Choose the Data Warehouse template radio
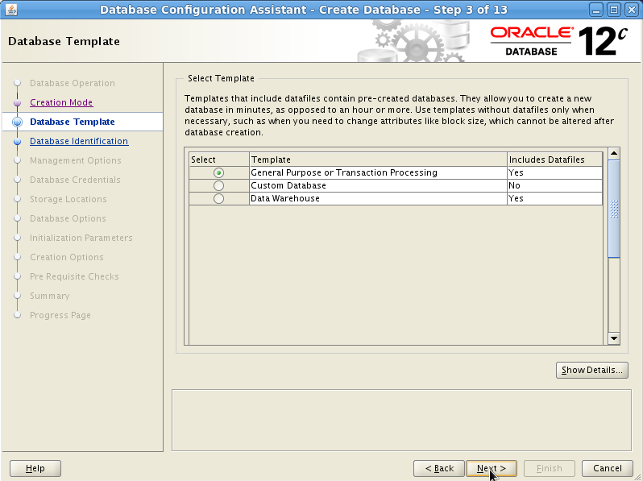643x481 pixels. pyautogui.click(x=218, y=198)
